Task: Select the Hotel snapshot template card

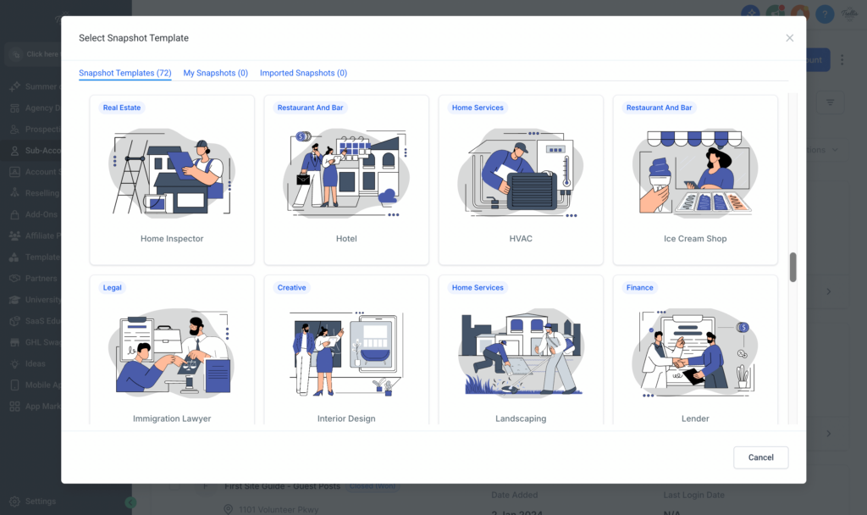Action: (345, 180)
